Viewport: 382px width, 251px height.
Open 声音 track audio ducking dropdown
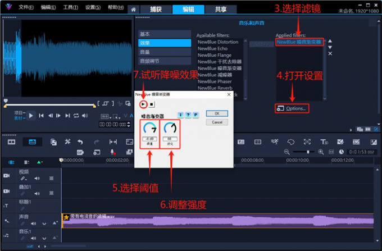(x=55, y=223)
